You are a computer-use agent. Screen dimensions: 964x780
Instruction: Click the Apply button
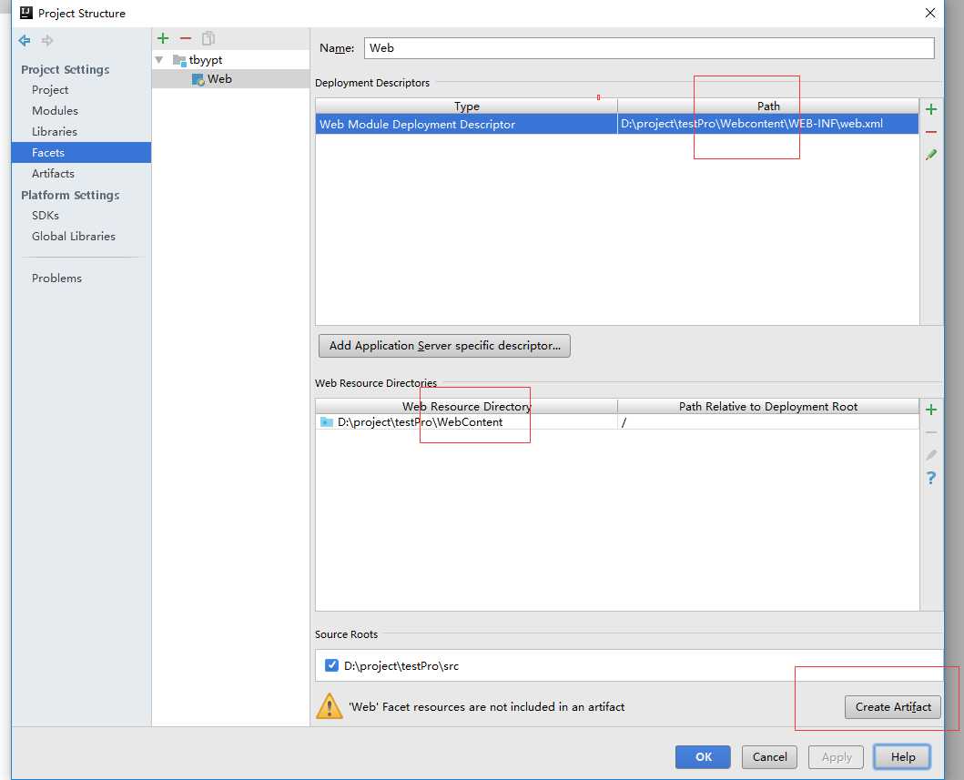point(837,756)
